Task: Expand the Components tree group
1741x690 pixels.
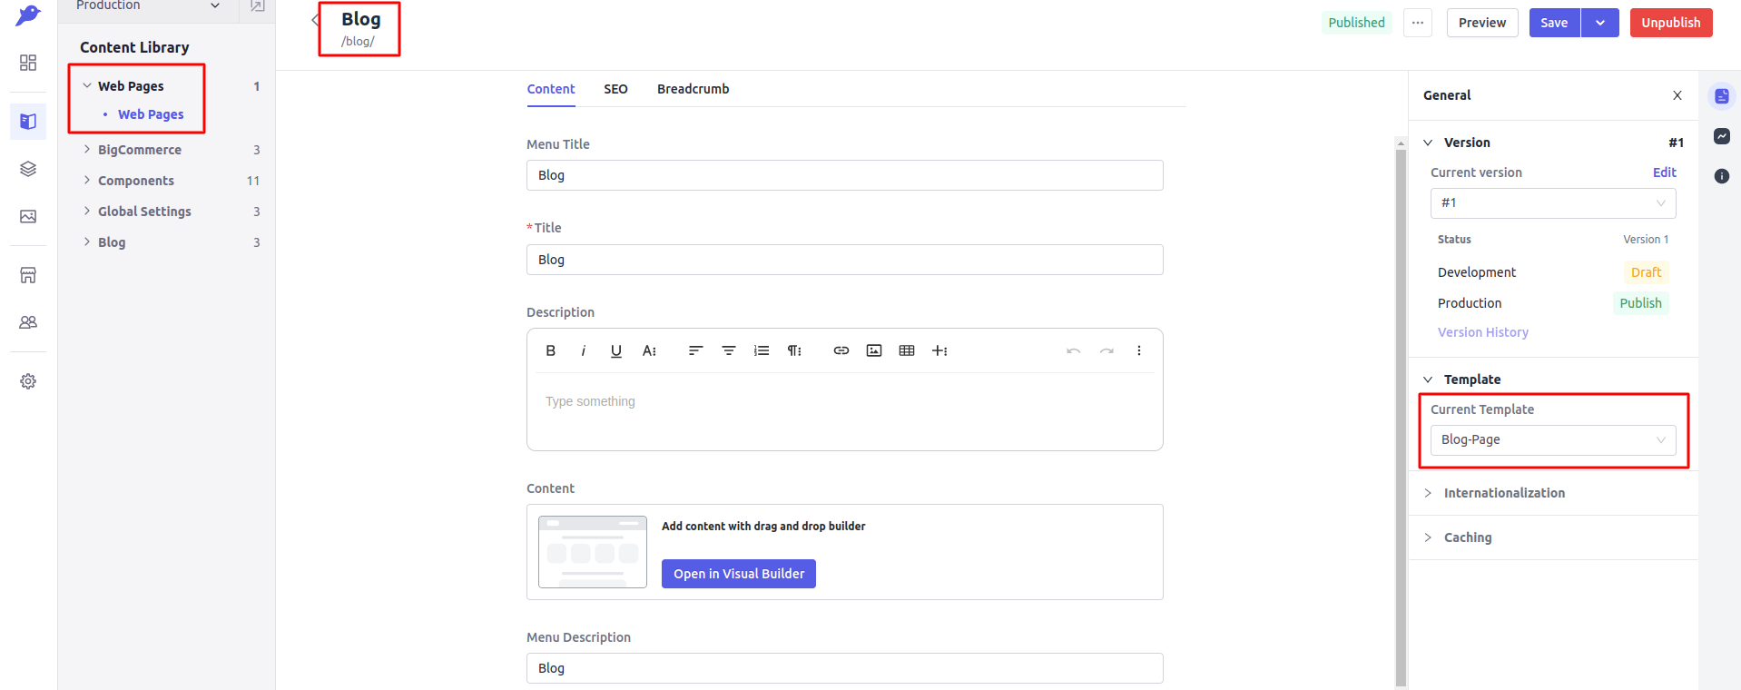Action: tap(87, 180)
